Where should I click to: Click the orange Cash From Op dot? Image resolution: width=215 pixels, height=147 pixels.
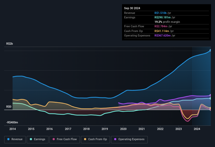pyautogui.click(x=86, y=139)
